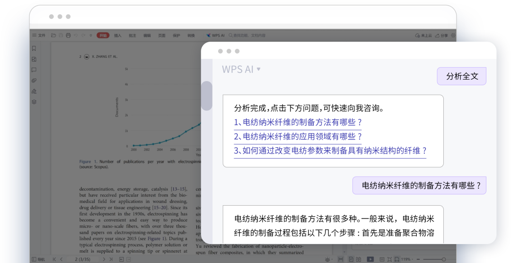This screenshot has width=511, height=263.
Task: Open the 页面 tab
Action: pos(162,35)
